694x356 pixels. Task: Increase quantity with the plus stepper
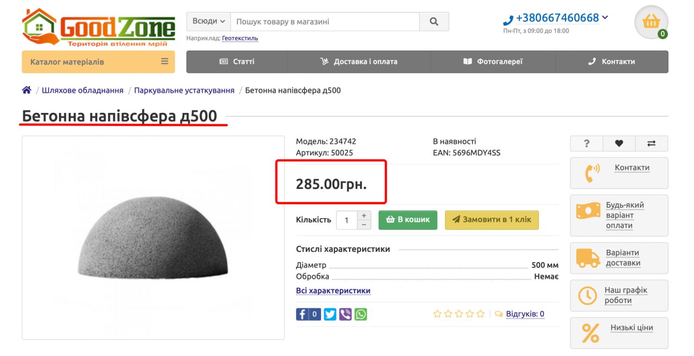point(364,215)
